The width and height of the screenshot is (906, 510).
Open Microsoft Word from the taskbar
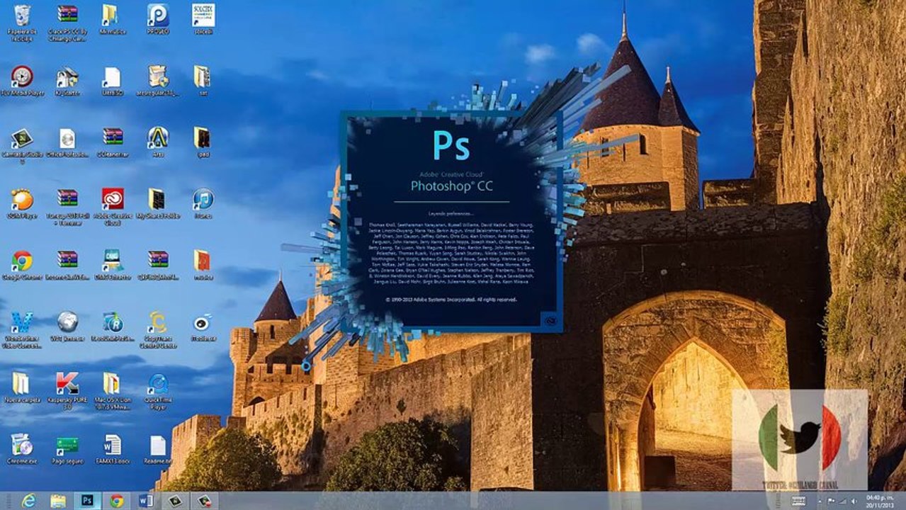tap(146, 501)
